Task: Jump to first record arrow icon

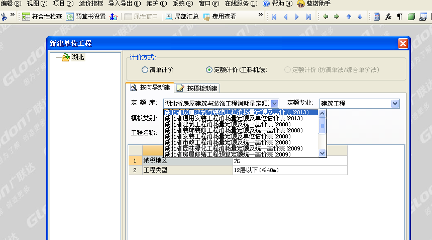Action: click(x=274, y=17)
